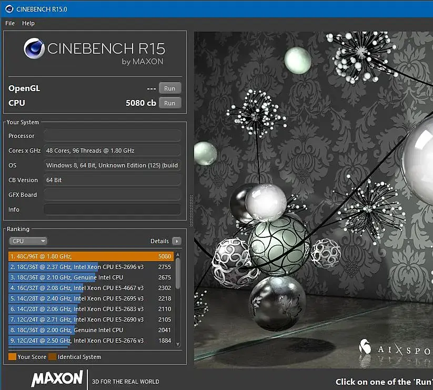The image size is (433, 390).
Task: Open the File menu
Action: [10, 23]
